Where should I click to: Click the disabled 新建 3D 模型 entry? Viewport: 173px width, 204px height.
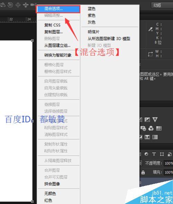110,46
